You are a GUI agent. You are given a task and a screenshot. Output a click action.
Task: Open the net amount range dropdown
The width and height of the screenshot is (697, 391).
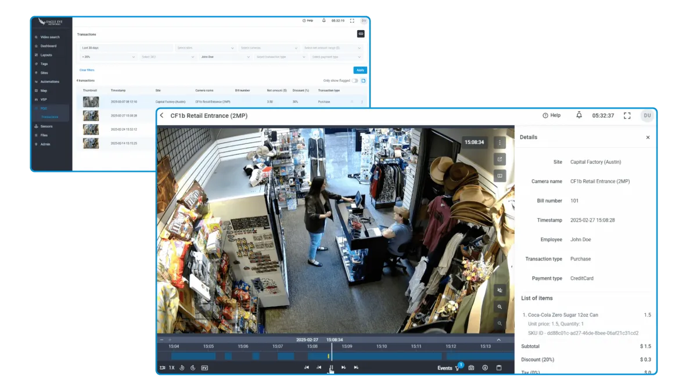coord(333,48)
